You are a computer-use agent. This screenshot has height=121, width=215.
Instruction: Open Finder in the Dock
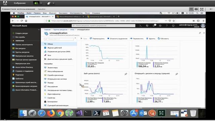coord(23,113)
